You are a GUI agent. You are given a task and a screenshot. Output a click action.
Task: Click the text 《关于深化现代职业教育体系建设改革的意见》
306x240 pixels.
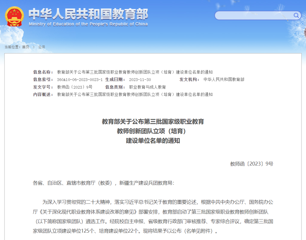point(88,212)
